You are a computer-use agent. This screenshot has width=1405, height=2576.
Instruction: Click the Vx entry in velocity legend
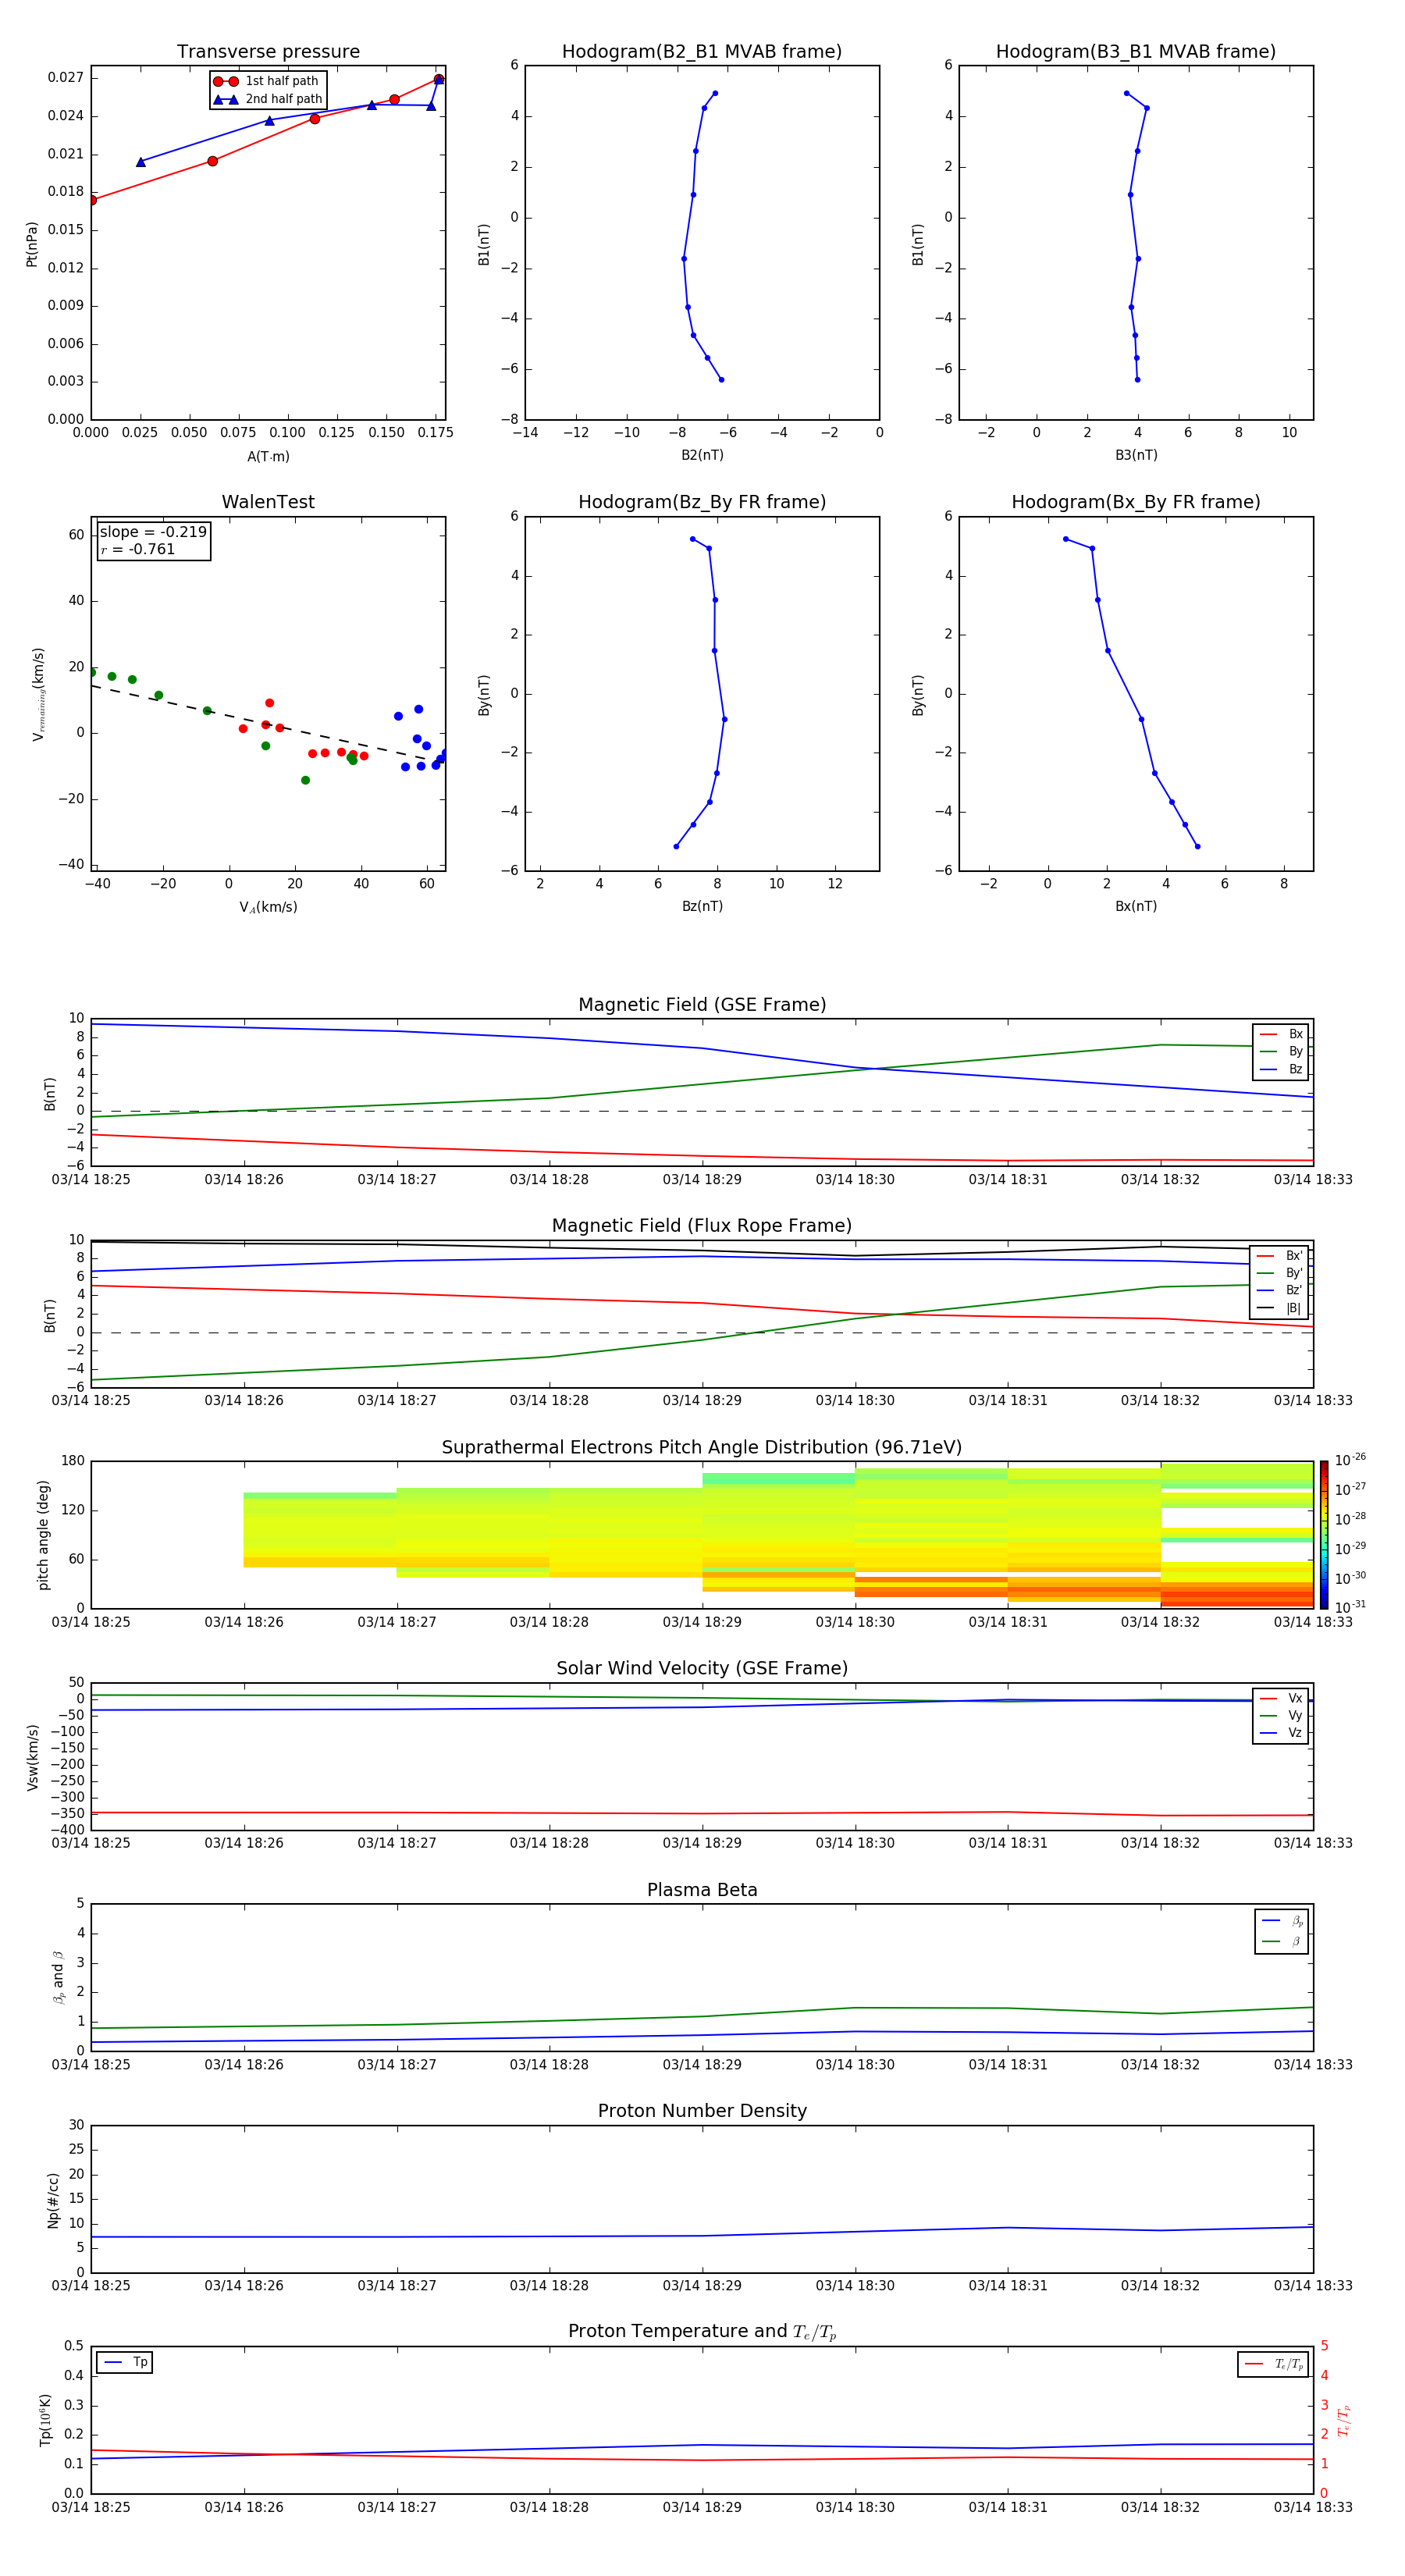[x=1281, y=1699]
